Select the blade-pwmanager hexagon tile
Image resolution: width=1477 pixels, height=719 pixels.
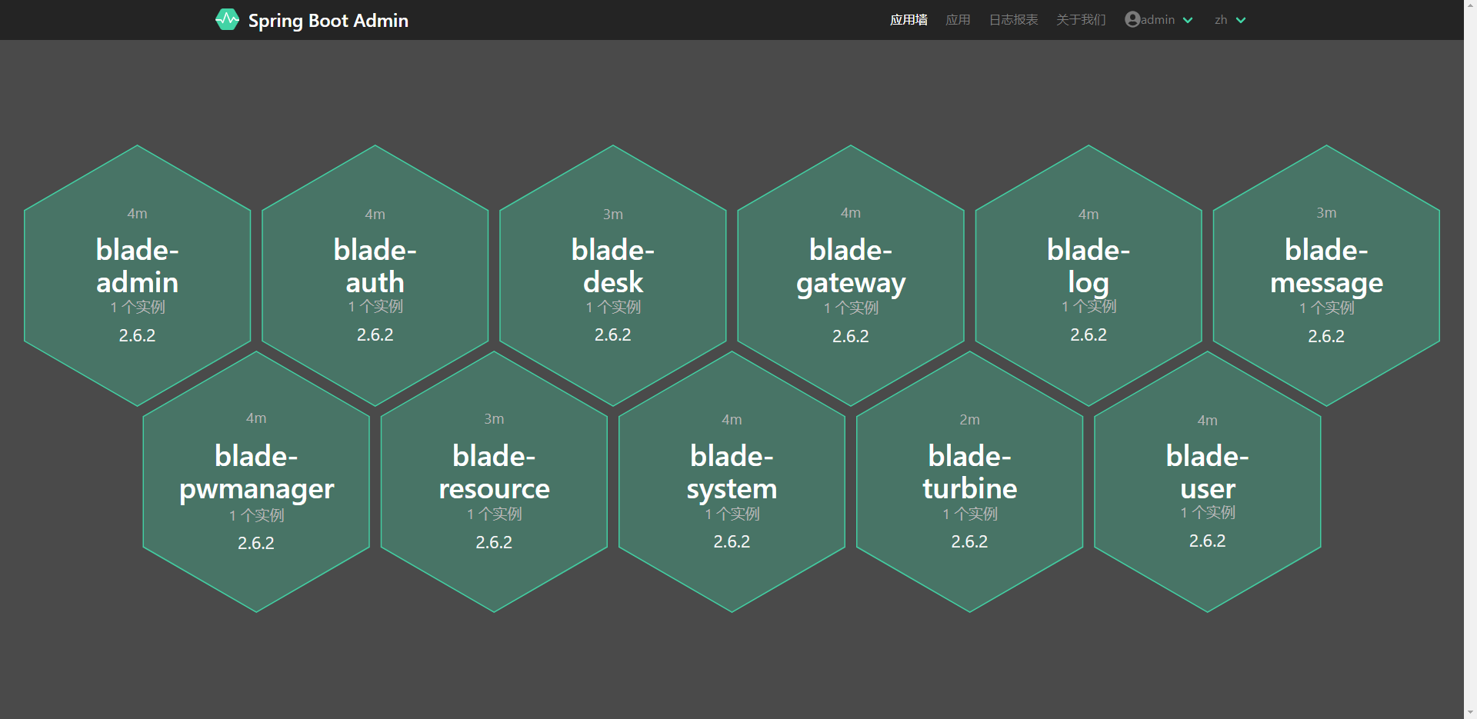point(256,481)
